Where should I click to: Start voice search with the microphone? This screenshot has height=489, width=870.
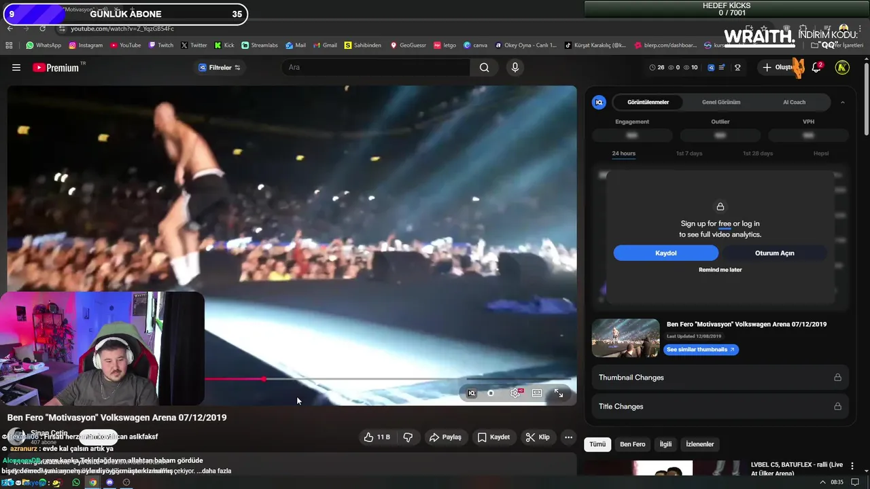pyautogui.click(x=515, y=67)
